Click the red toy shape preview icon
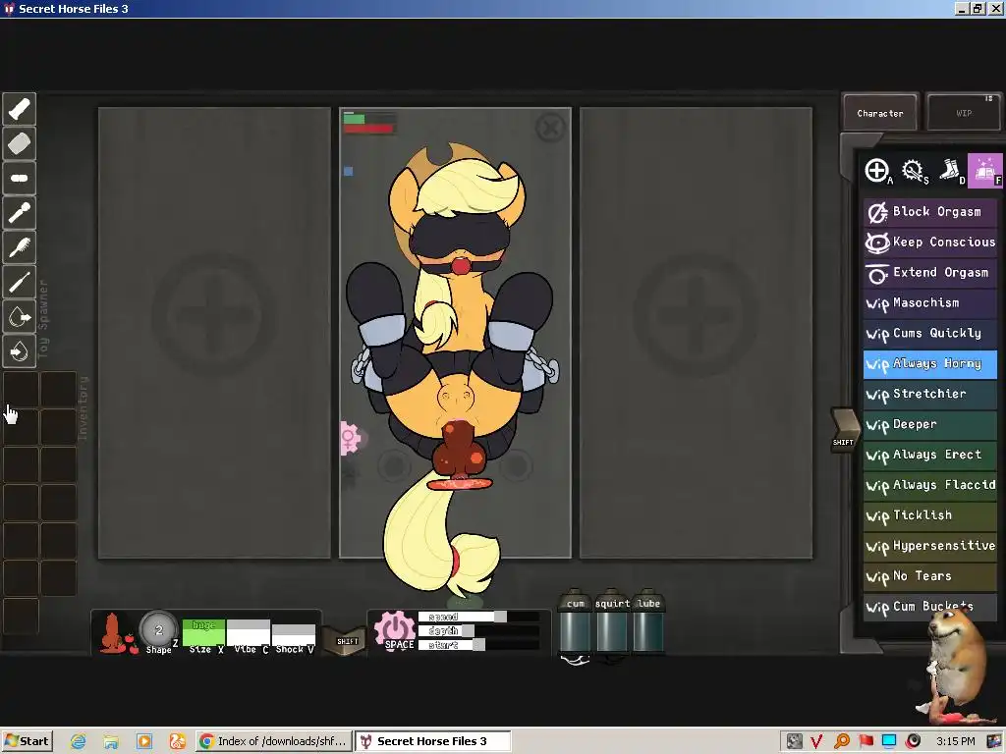This screenshot has height=754, width=1006. click(x=117, y=633)
